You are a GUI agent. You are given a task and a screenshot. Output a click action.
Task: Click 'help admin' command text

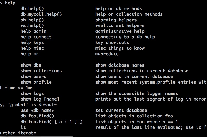coord(33,31)
